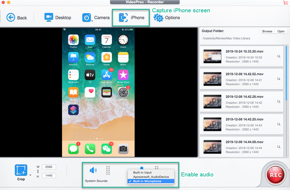
Task: Click Wallet app in iPhone preview
Action: click(106, 92)
